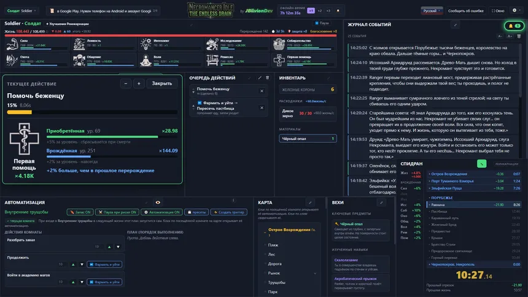The height and width of the screenshot is (297, 528).
Task: Toggle Автоматизация ON switch
Action: click(x=161, y=212)
